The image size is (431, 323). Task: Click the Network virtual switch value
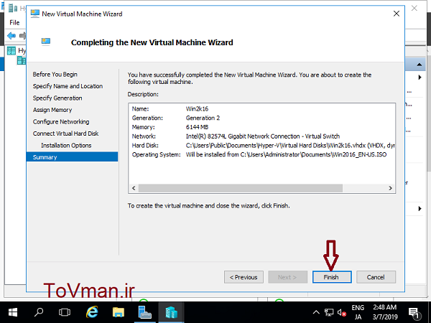pyautogui.click(x=263, y=136)
